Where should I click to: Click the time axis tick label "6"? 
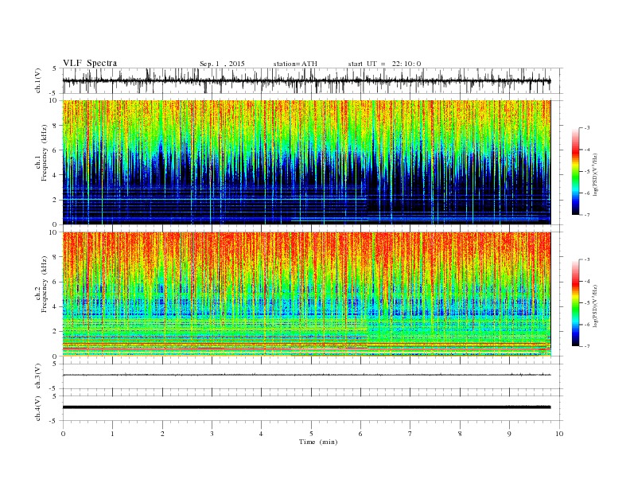point(360,434)
